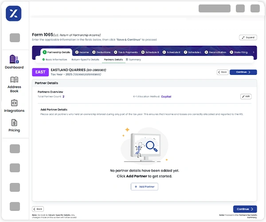Go to the State Filing step
This screenshot has width=266, height=222.
click(239, 52)
